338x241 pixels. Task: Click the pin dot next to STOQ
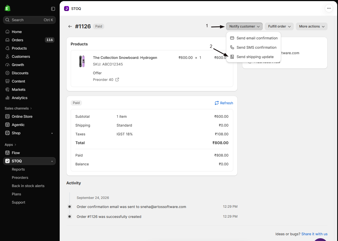(52, 161)
